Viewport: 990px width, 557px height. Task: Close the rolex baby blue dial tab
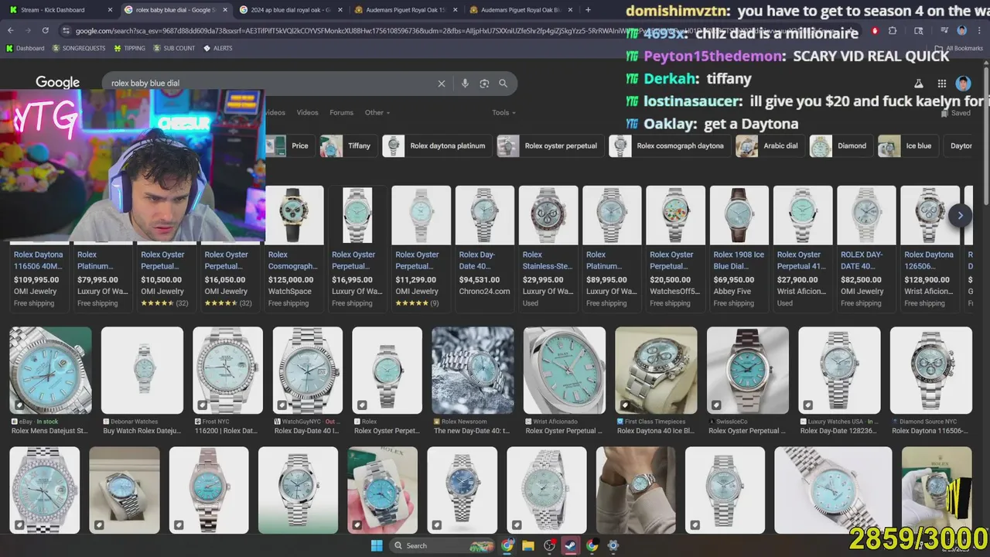225,10
